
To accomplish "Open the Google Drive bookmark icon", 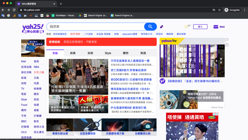I will tap(80, 15).
